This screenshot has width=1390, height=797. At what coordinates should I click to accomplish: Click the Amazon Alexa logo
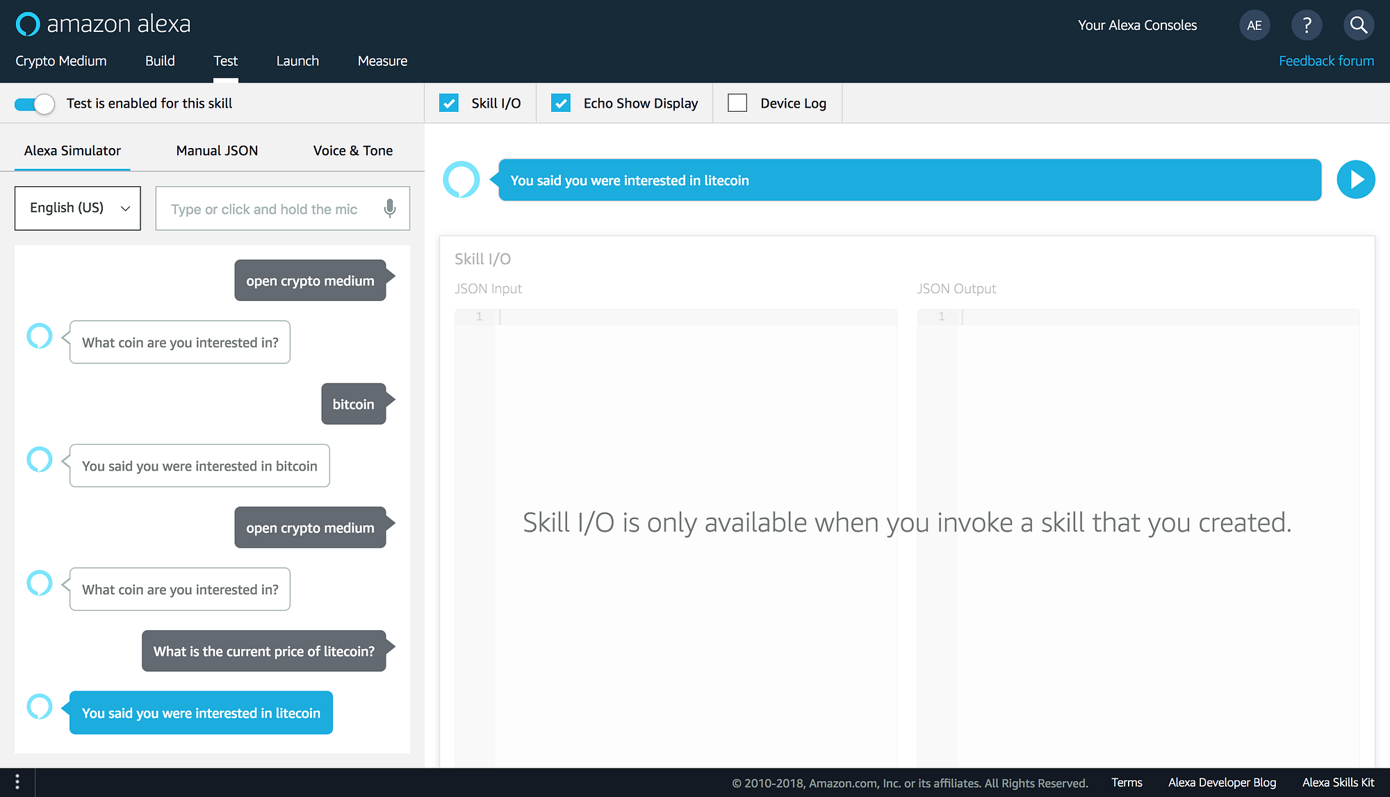[x=103, y=24]
